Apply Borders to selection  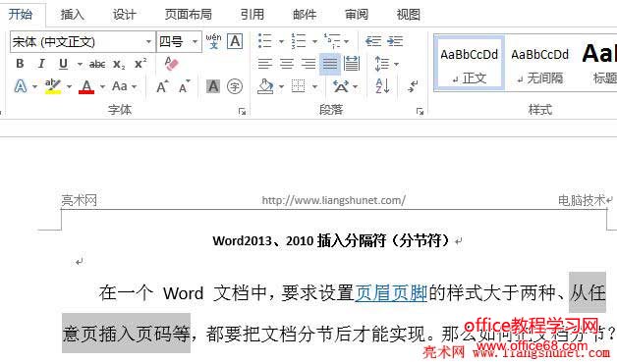point(299,86)
